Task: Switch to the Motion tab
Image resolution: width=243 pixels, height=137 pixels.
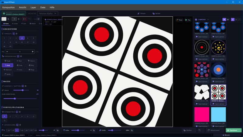Action: click(33, 24)
